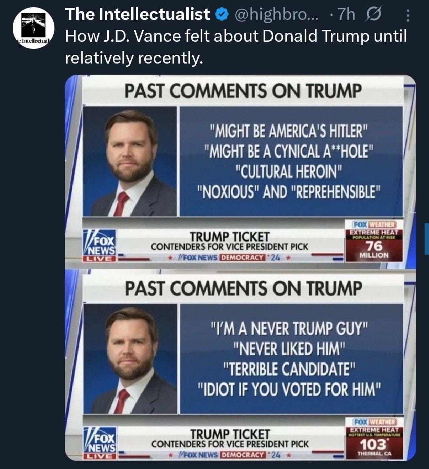Open the 7h timestamp link
Viewport: 429px width, 469px height.
tap(346, 15)
